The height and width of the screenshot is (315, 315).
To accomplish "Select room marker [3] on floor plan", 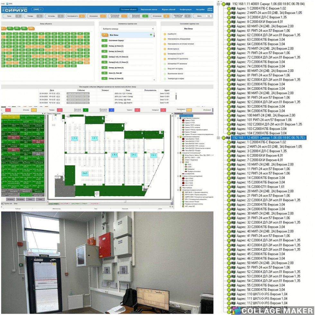I will click(114, 155).
